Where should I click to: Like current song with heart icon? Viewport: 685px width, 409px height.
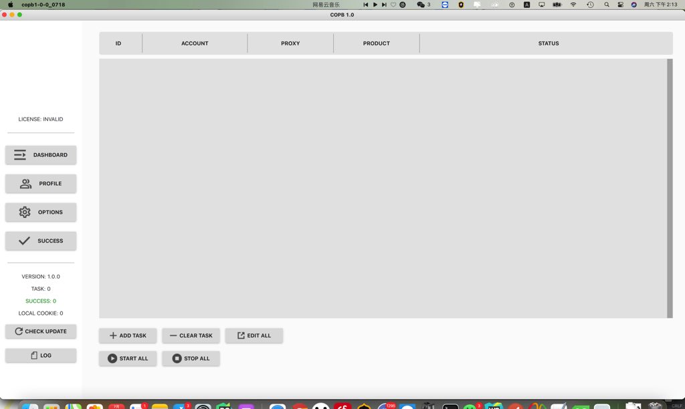393,5
